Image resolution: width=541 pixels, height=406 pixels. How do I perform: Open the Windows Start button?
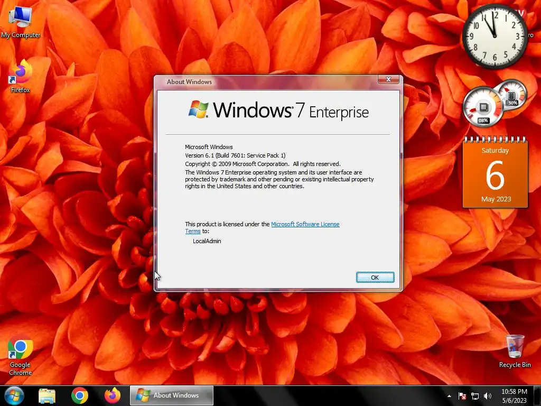[14, 395]
